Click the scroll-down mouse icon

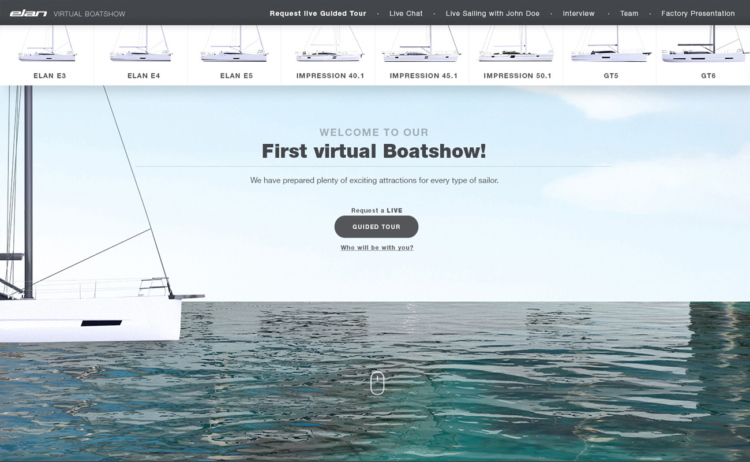(x=377, y=383)
